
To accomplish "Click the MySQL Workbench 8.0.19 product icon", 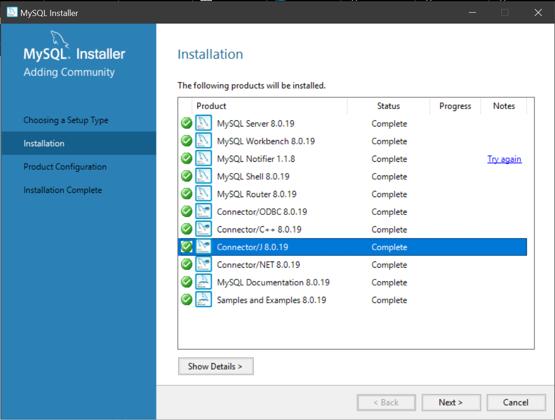I will (x=203, y=141).
